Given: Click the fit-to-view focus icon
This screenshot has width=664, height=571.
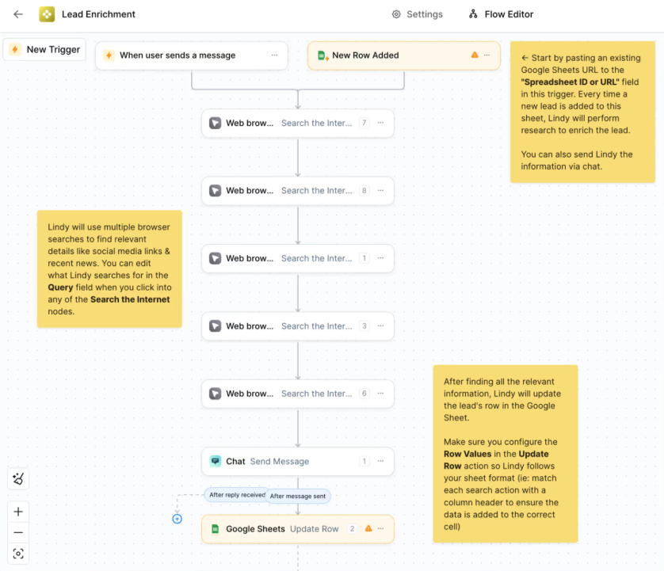Looking at the screenshot, I should click(18, 554).
